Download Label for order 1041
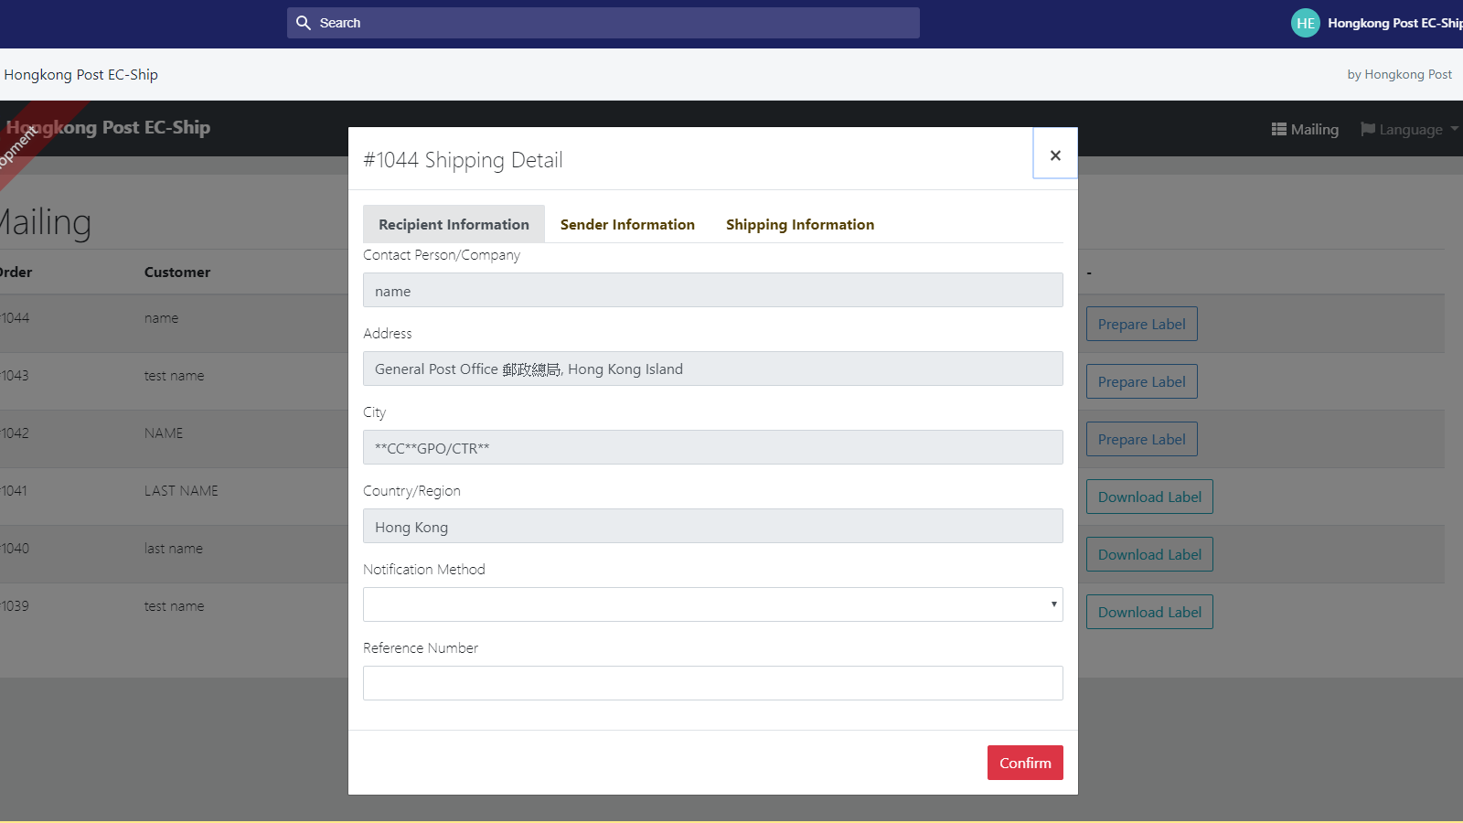 [1149, 497]
